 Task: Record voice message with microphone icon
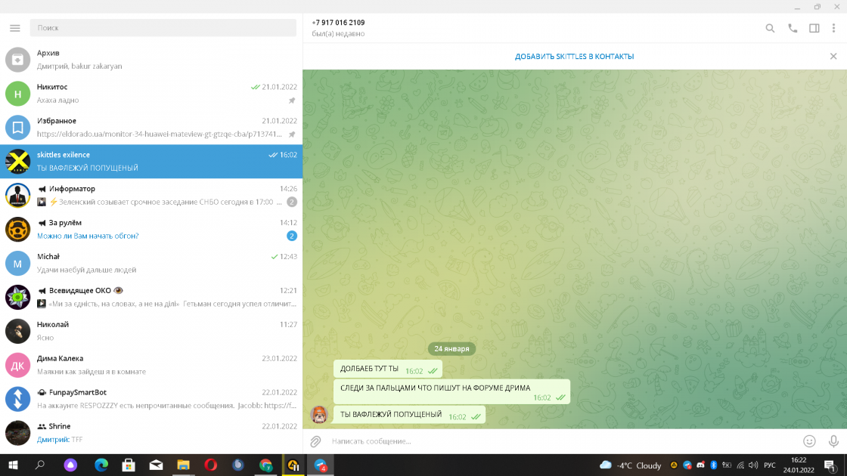[833, 441]
